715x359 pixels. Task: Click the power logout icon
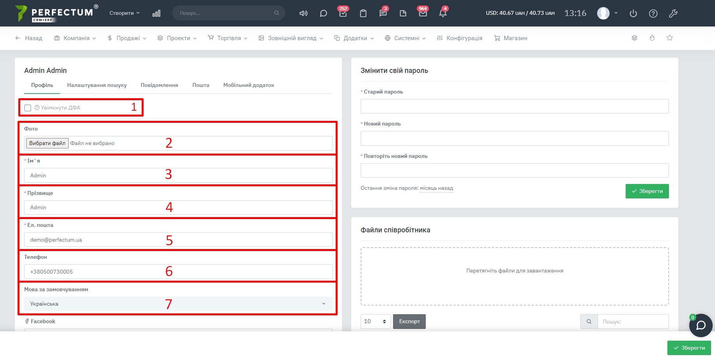(633, 13)
